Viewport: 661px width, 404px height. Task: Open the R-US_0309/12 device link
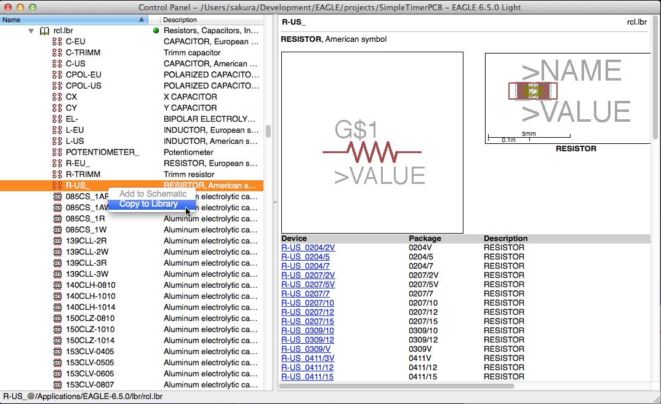[307, 340]
